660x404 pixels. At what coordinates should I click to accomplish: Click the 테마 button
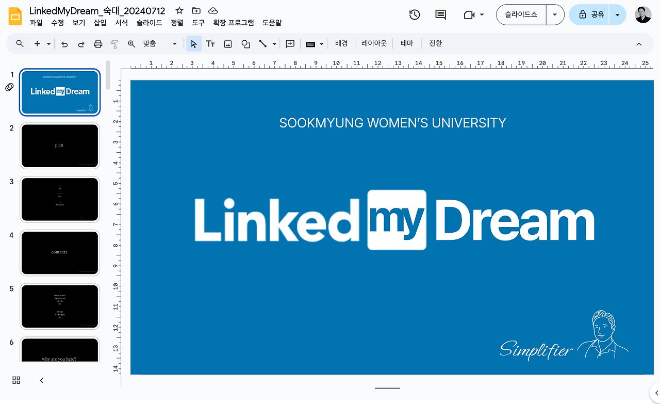coord(407,44)
